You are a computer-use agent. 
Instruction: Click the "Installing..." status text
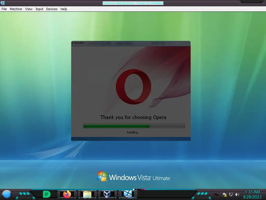pos(133,132)
